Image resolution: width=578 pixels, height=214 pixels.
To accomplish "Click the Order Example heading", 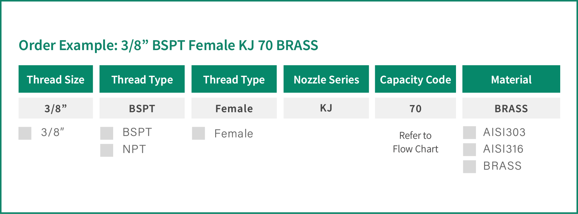I will click(168, 45).
